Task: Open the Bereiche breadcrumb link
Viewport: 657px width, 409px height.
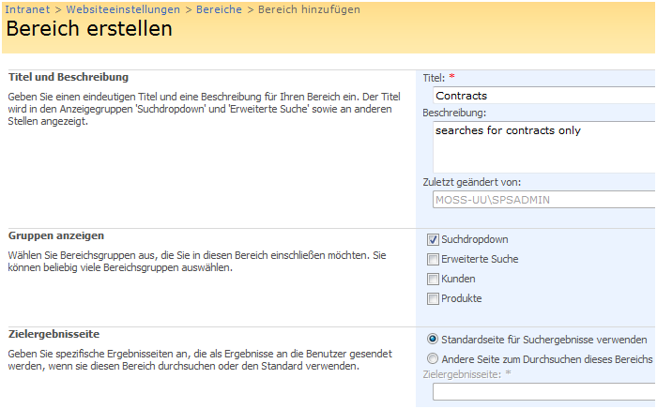Action: [219, 9]
